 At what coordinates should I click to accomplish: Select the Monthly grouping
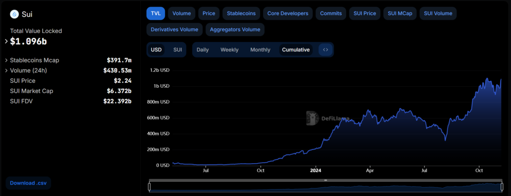tap(260, 50)
